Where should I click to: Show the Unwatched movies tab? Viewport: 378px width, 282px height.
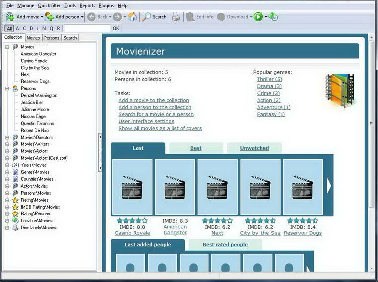pos(254,148)
